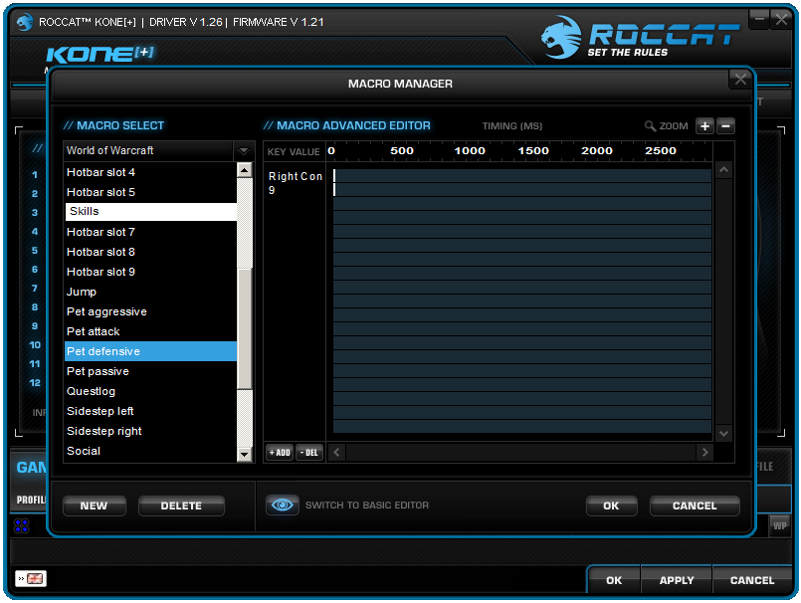This screenshot has width=801, height=603.
Task: Click the eye icon for basic editor
Action: pos(282,505)
